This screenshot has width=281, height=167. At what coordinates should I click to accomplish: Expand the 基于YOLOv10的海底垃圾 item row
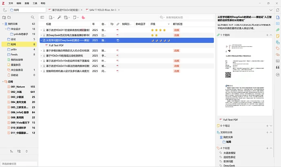click(x=41, y=56)
